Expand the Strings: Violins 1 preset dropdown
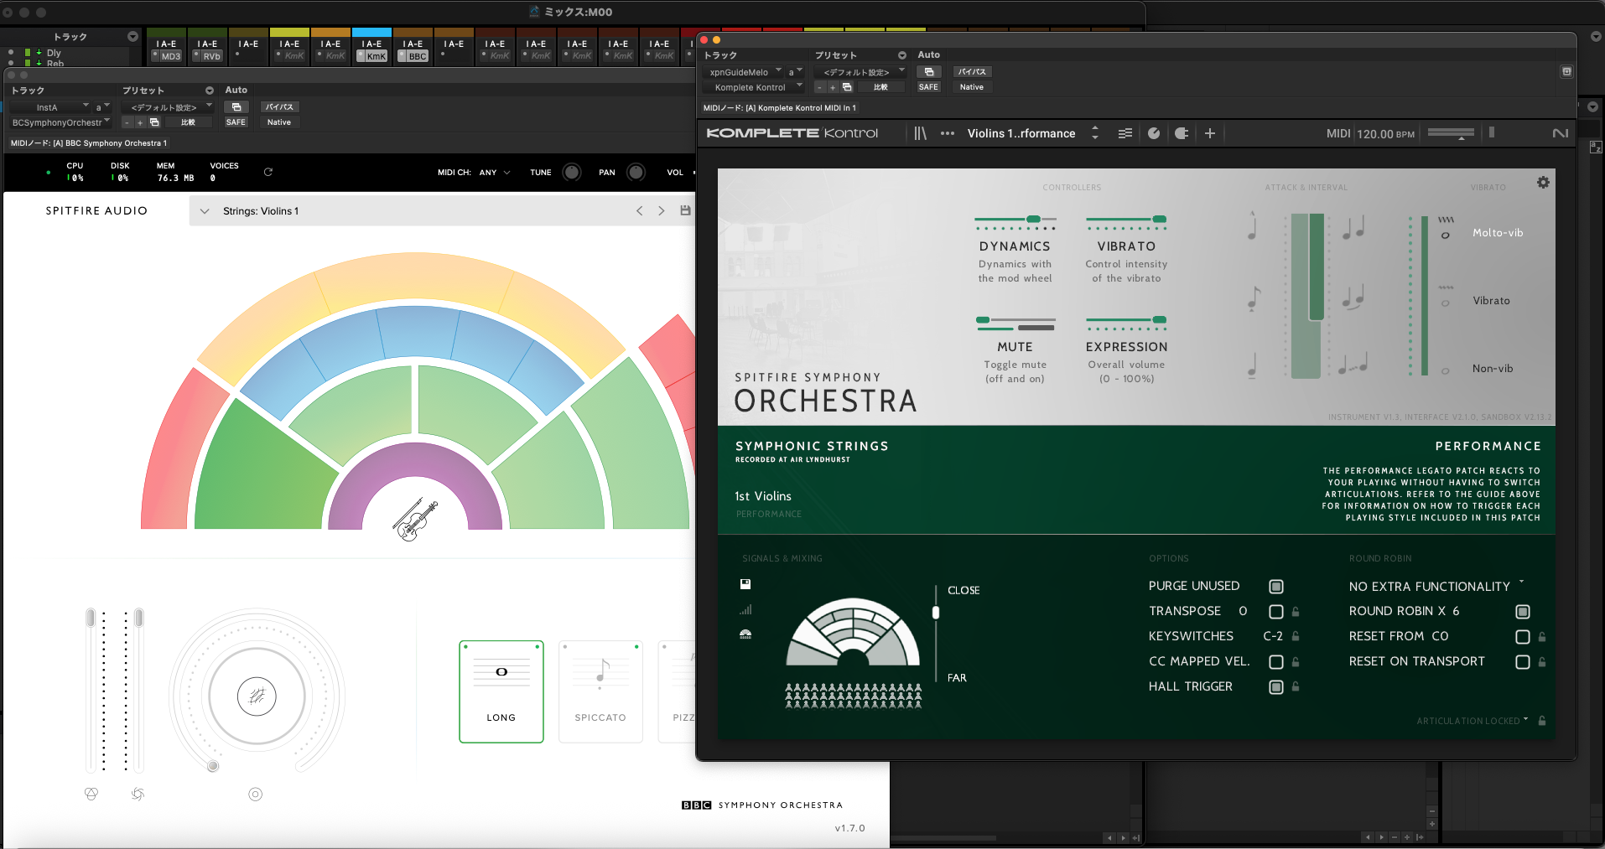 tap(205, 211)
